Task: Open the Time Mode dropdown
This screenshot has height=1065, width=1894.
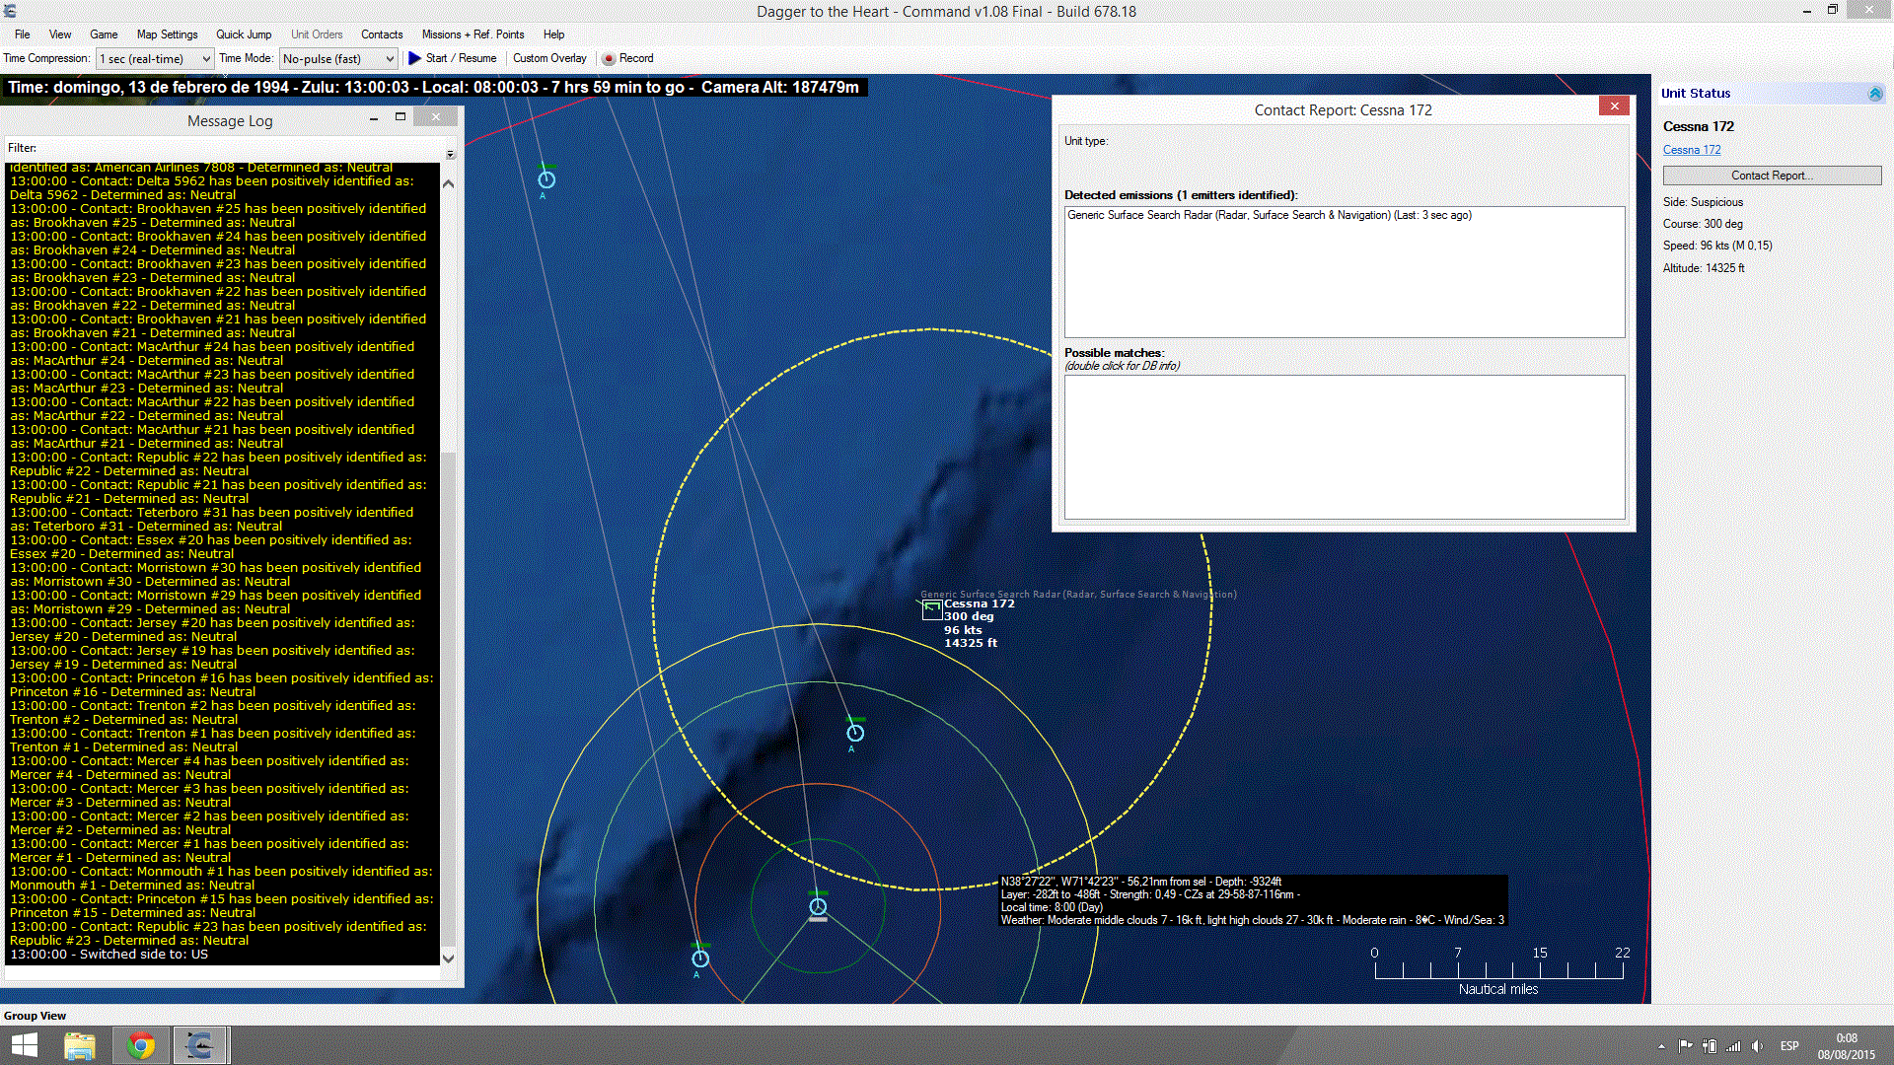Action: click(338, 59)
